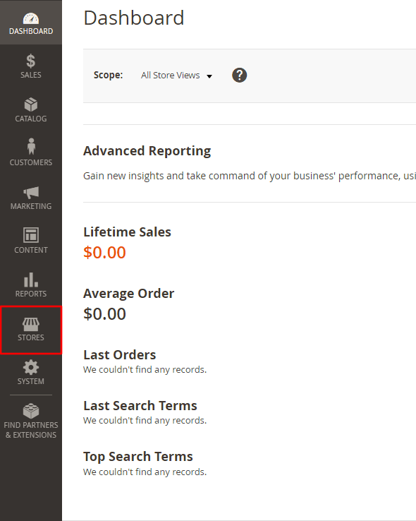Click the Advanced Reporting heading

click(x=147, y=151)
